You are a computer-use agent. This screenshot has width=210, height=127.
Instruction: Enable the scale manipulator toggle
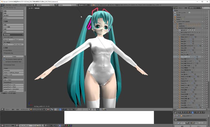coord(65,109)
